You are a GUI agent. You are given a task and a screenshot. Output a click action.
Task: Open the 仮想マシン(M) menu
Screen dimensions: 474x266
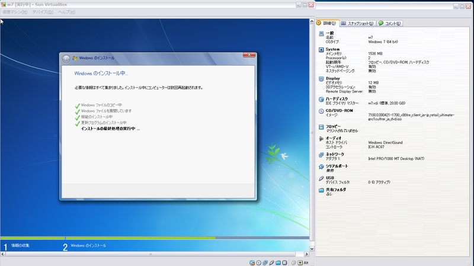15,12
